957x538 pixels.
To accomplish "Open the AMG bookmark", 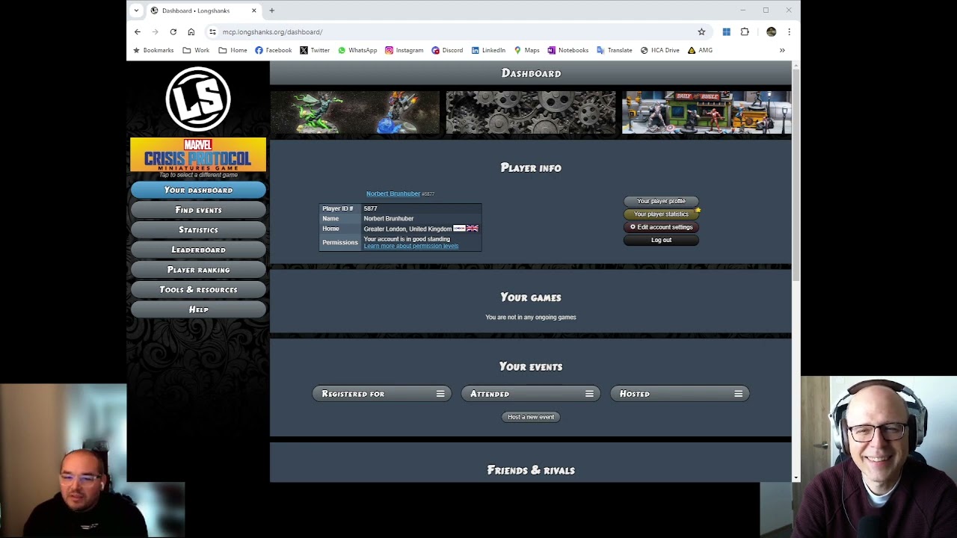I will click(x=700, y=50).
